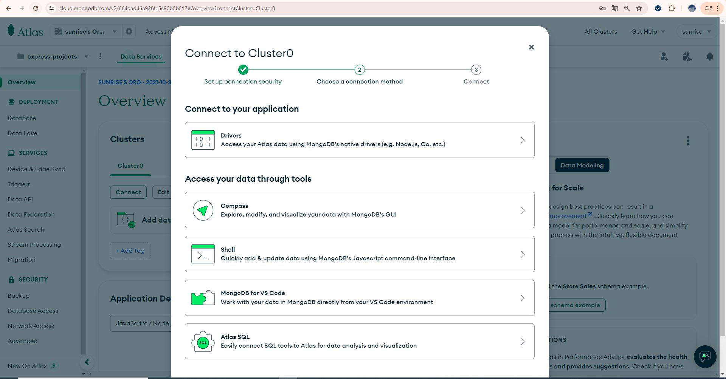Open the sunrise's Org organization dropdown

(x=86, y=31)
